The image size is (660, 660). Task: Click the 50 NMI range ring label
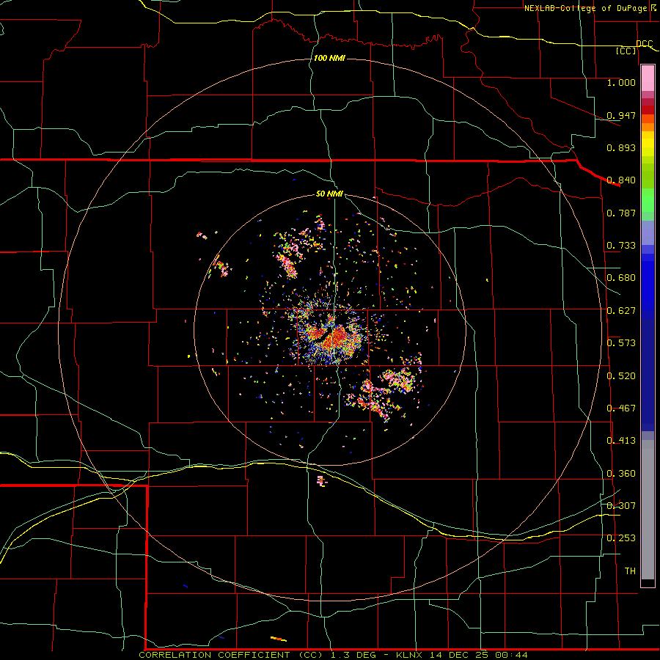[x=329, y=194]
